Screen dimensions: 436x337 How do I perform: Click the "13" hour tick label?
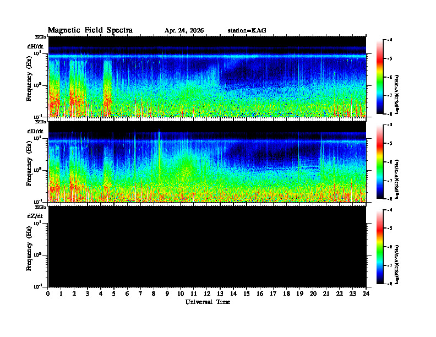coord(220,294)
